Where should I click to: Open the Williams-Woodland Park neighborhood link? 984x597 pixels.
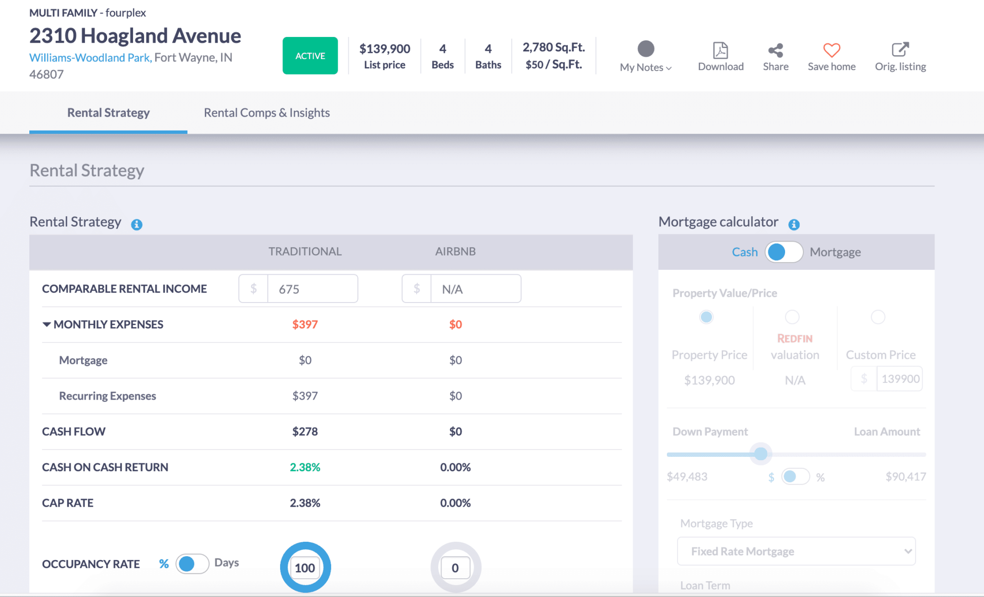click(x=90, y=58)
